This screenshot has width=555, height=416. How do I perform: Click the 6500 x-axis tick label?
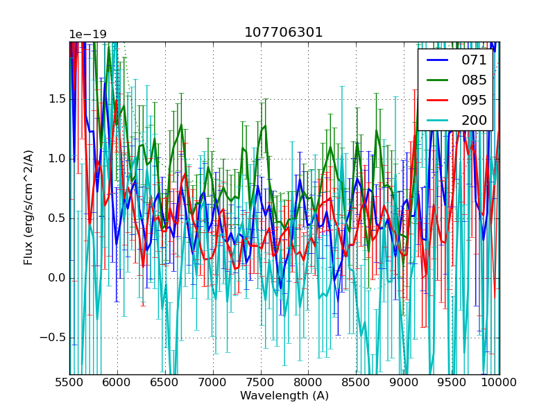tap(165, 382)
